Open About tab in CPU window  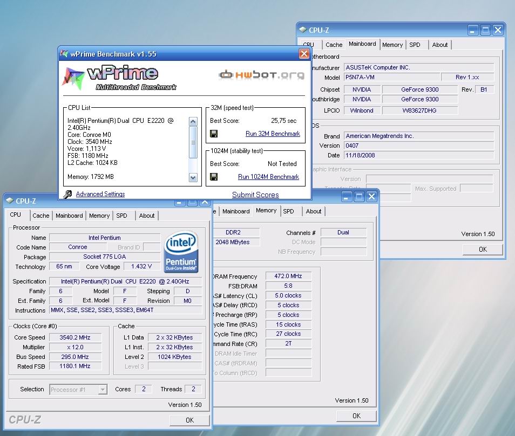[146, 216]
